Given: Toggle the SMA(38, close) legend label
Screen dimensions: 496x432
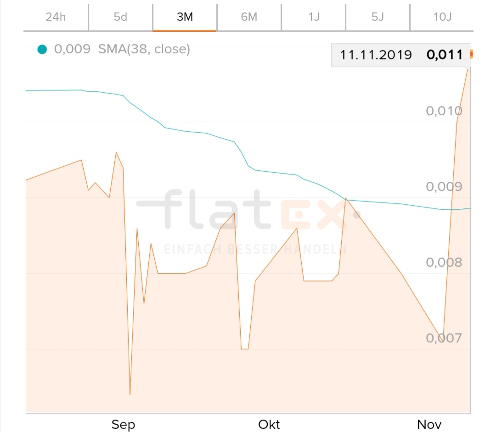Looking at the screenshot, I should 144,49.
